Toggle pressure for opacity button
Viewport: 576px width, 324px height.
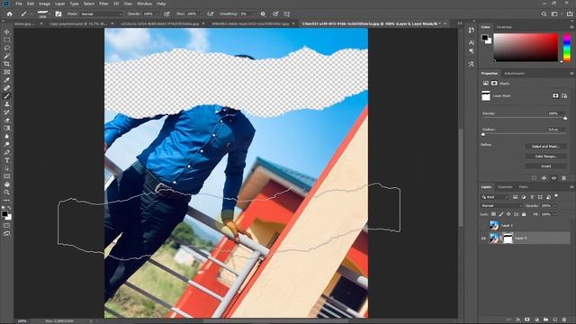coord(167,14)
